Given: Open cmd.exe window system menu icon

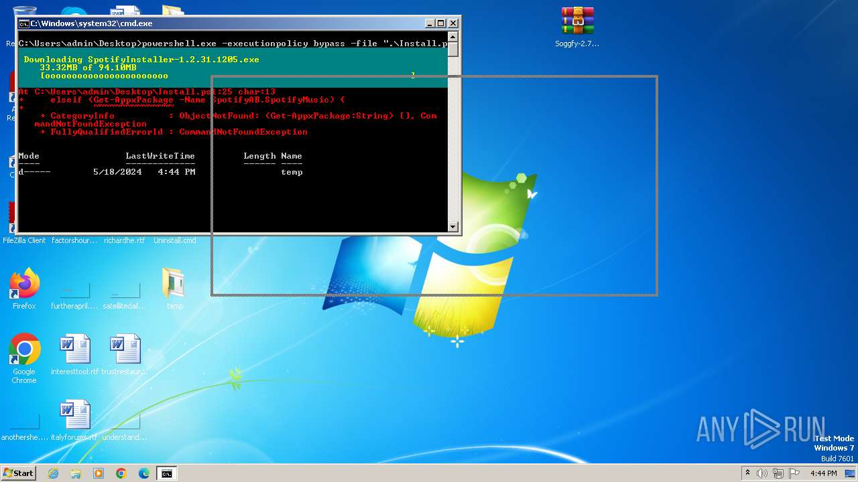Looking at the screenshot, I should (23, 23).
